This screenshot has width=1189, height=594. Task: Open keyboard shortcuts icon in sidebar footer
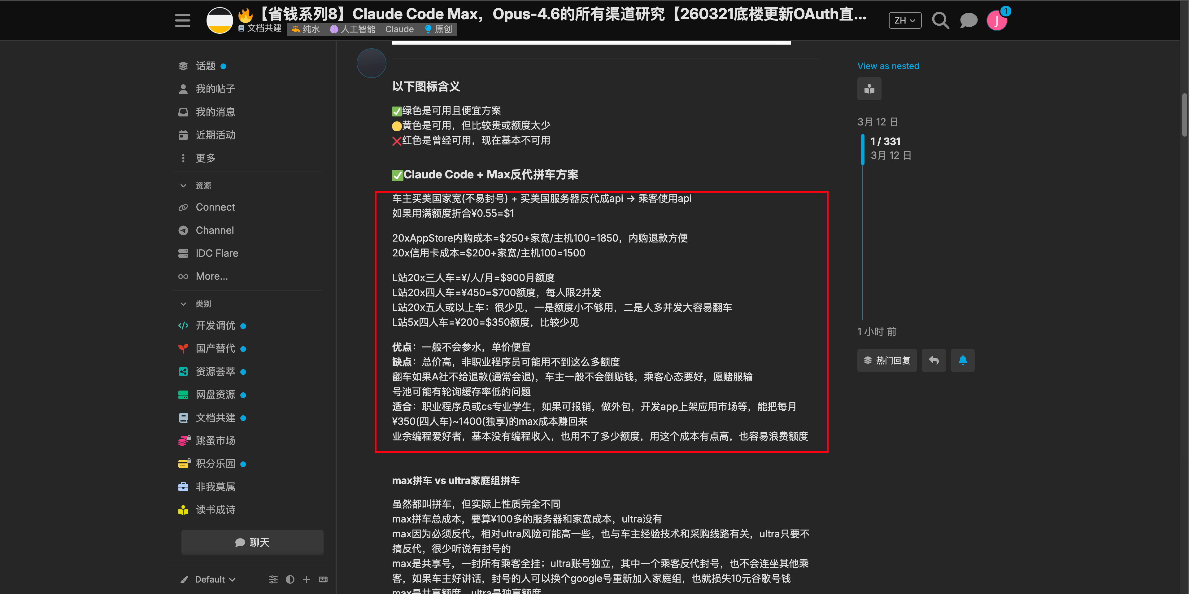pyautogui.click(x=323, y=579)
